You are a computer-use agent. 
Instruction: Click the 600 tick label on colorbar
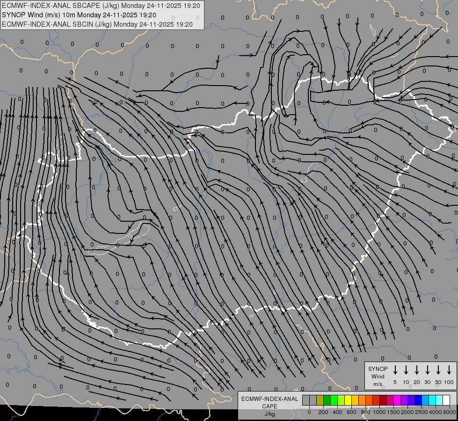tap(351, 412)
